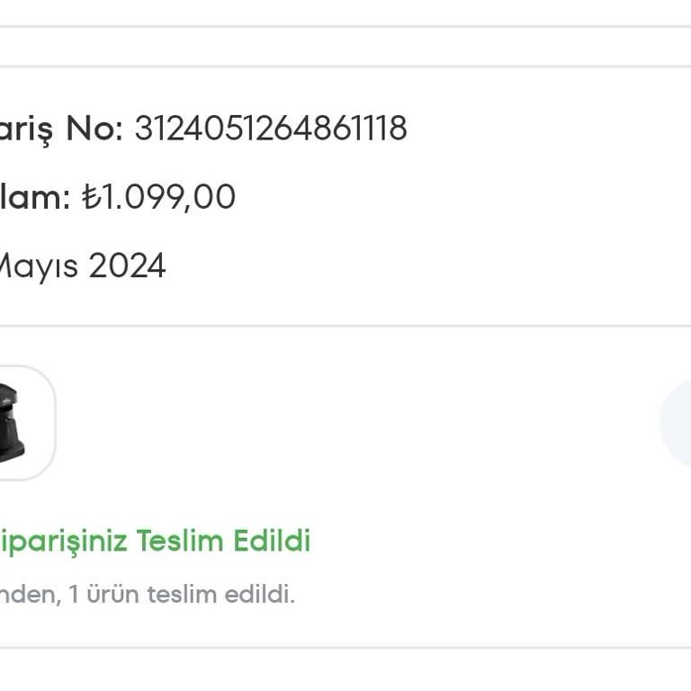Click blank area right of order number
This screenshot has height=691, width=691.
click(x=546, y=129)
